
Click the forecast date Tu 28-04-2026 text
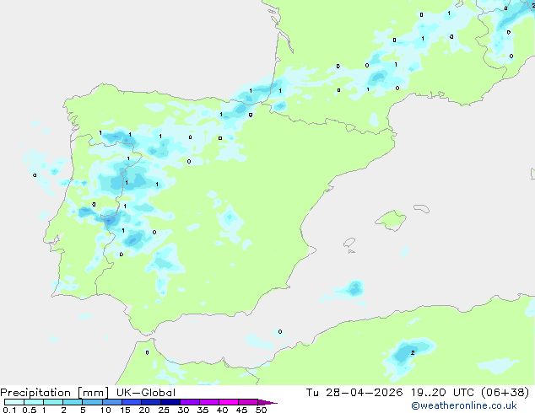pyautogui.click(x=354, y=393)
